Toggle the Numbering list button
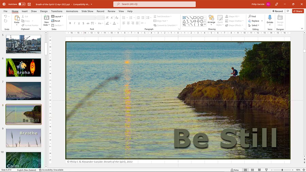306x172 pixels. [131, 18]
